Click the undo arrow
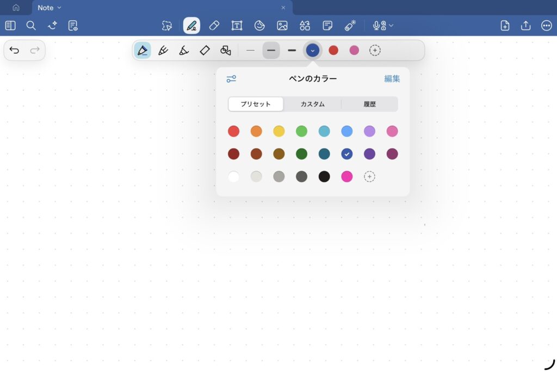Viewport: 557px width, 372px height. pyautogui.click(x=15, y=51)
